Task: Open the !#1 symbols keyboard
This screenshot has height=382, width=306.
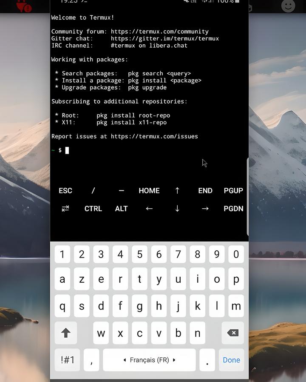Action: coord(67,360)
